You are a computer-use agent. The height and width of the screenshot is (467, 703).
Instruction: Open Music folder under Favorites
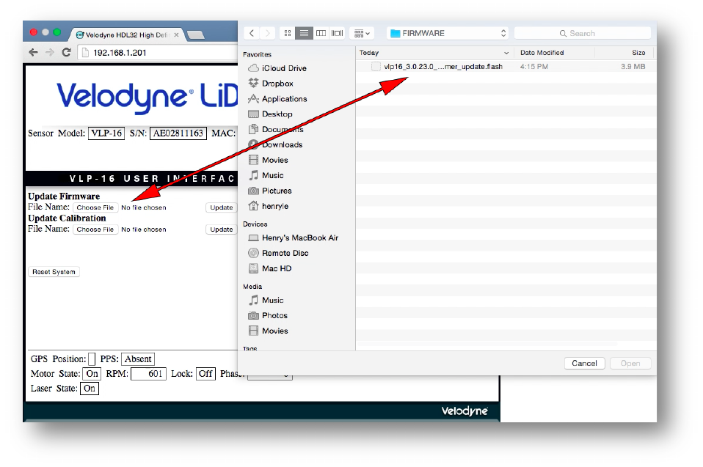(272, 175)
